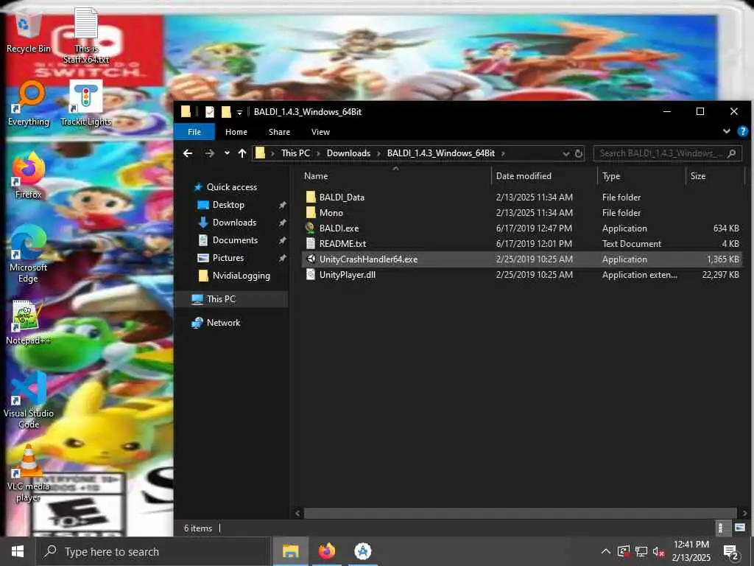This screenshot has height=566, width=754.
Task: Click Downloads in the address breadcrumb
Action: click(x=348, y=153)
